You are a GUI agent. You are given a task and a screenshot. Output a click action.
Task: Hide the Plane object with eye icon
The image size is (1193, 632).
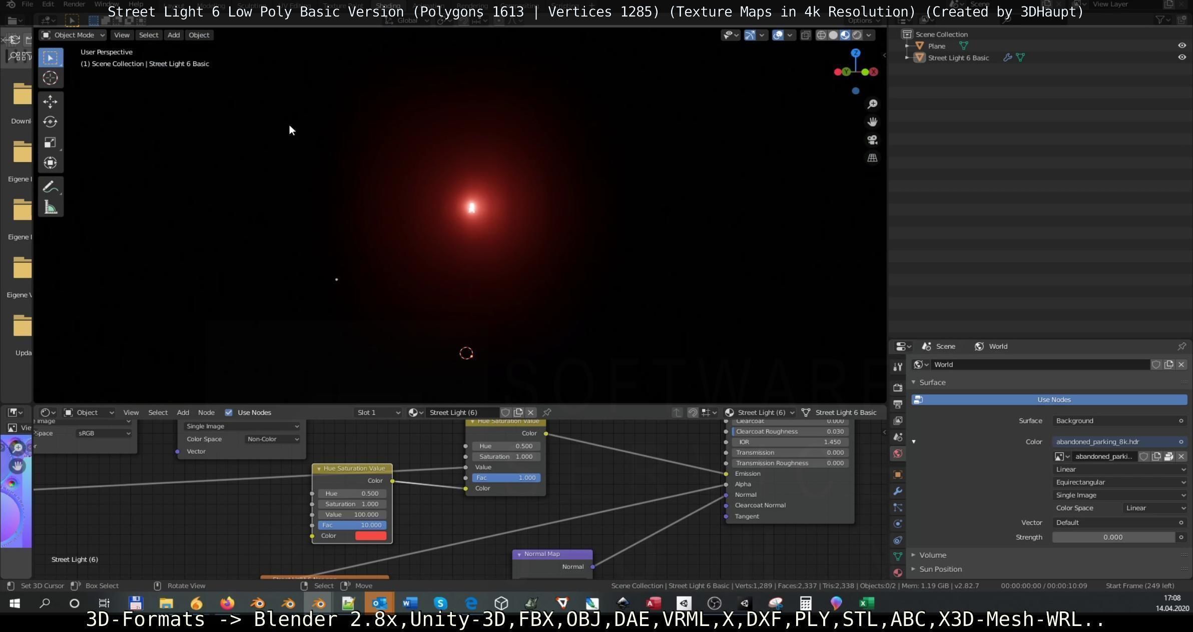tap(1181, 46)
